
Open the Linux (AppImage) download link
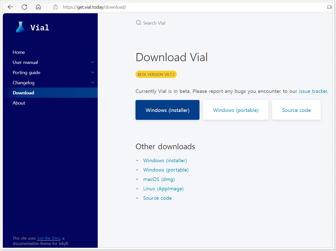coord(163,189)
